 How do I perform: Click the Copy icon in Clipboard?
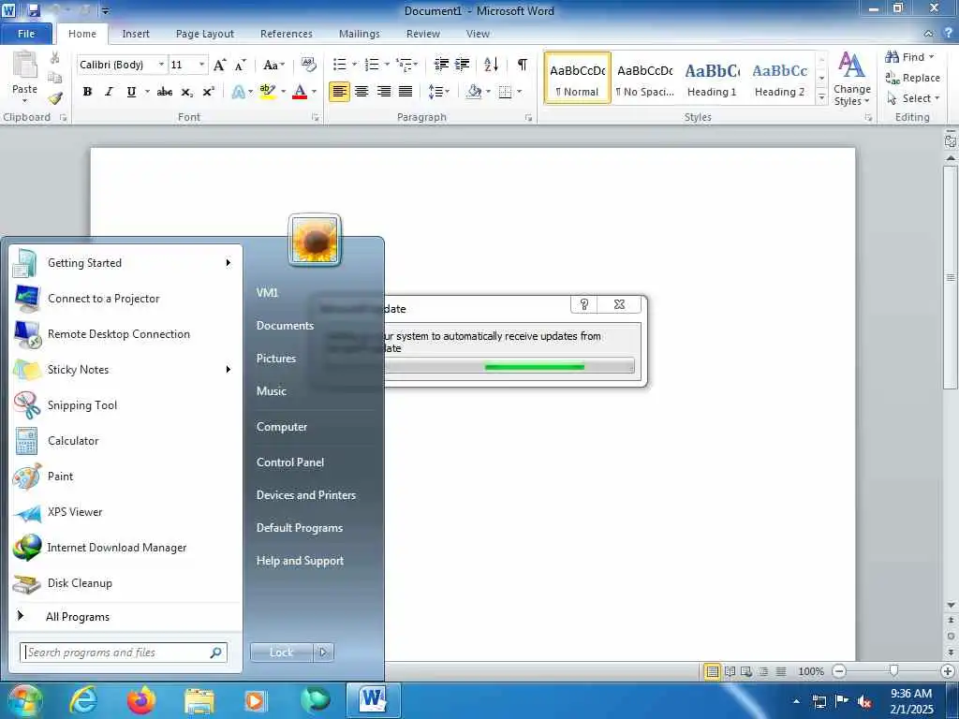click(x=54, y=78)
